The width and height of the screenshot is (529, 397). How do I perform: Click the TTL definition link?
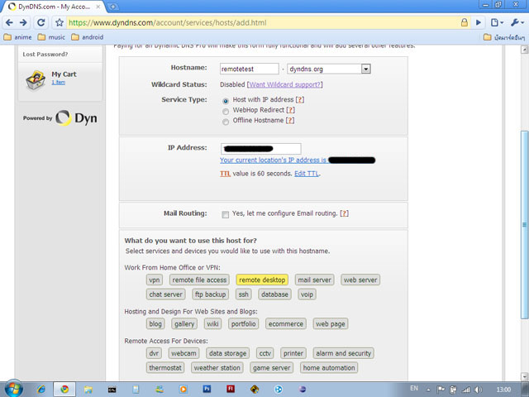click(225, 174)
